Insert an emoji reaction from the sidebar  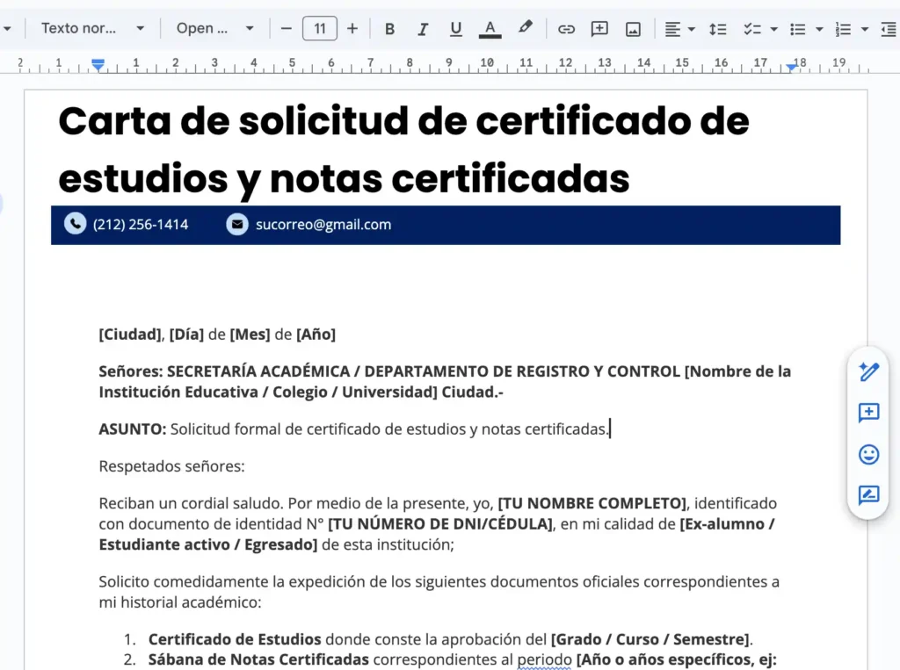coord(868,455)
